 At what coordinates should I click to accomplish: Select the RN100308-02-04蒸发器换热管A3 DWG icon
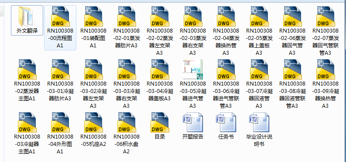[x=226, y=17]
